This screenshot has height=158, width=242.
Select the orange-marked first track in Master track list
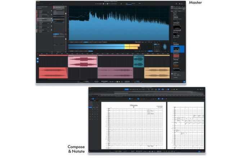click(44, 12)
